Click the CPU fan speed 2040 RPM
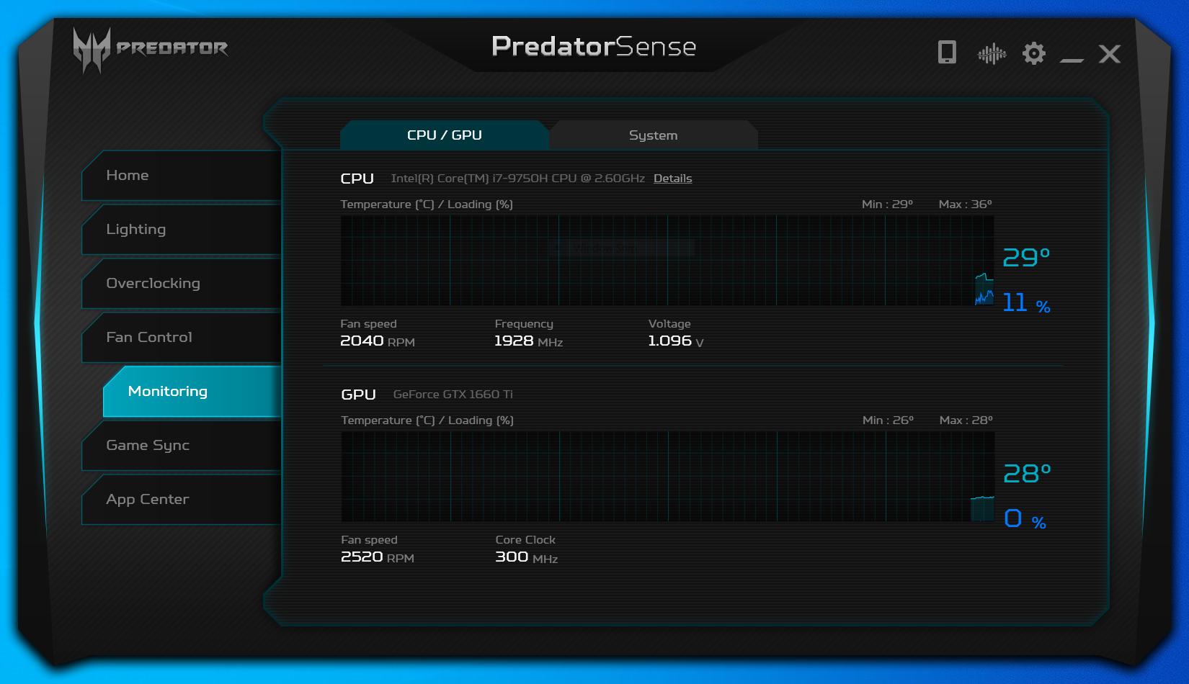This screenshot has height=684, width=1189. click(378, 341)
